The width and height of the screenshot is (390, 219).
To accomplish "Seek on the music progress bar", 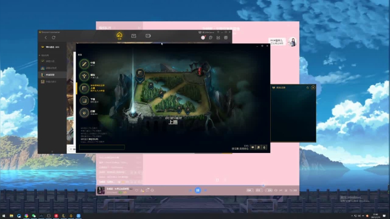I will coord(198,185).
